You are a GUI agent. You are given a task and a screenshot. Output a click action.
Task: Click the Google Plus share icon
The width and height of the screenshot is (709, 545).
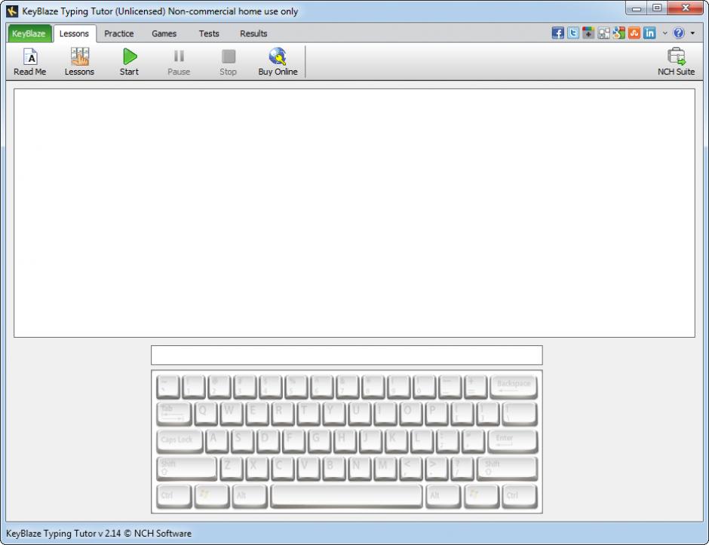click(x=588, y=33)
